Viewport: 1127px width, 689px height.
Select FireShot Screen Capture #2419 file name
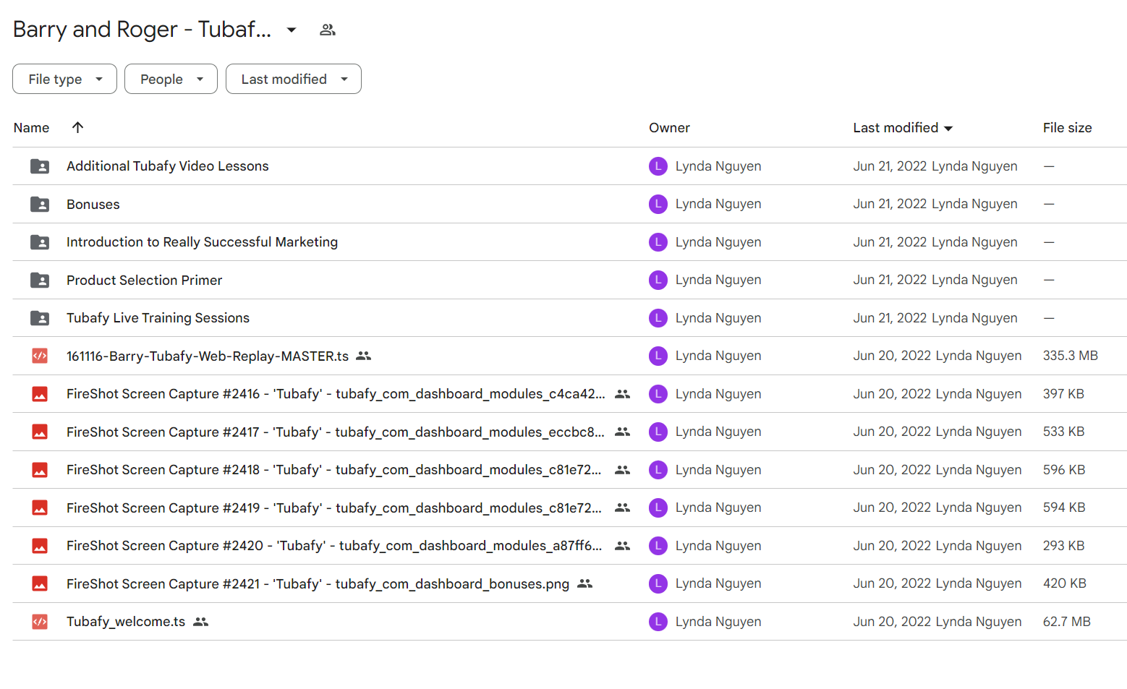pos(334,508)
